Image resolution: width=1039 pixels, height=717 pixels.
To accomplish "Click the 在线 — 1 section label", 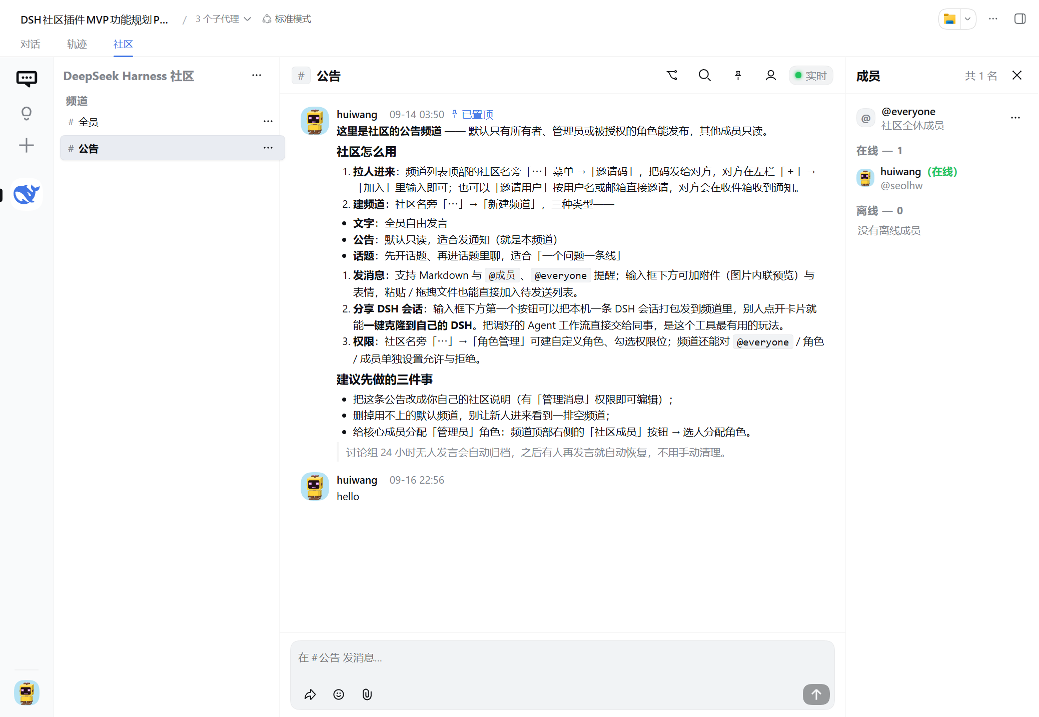I will pyautogui.click(x=879, y=151).
